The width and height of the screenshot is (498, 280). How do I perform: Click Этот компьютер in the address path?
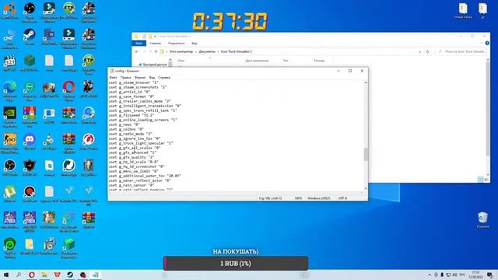coord(181,51)
